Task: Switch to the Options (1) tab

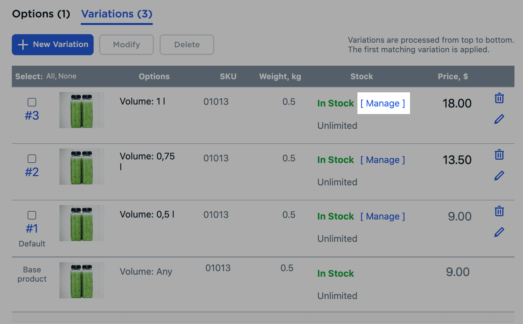Action: point(41,14)
